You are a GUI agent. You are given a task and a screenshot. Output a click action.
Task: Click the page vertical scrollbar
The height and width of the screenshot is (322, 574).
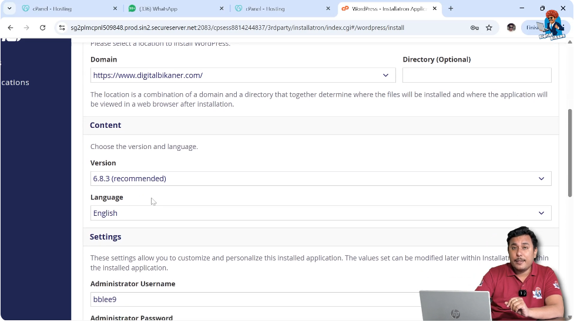coord(570,154)
